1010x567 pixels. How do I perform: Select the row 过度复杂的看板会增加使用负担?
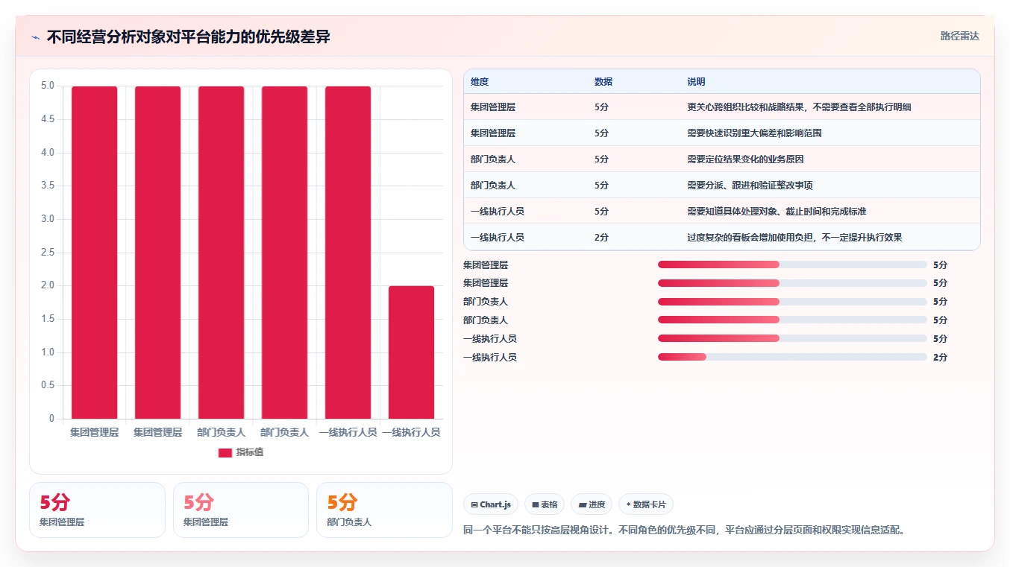coord(721,237)
